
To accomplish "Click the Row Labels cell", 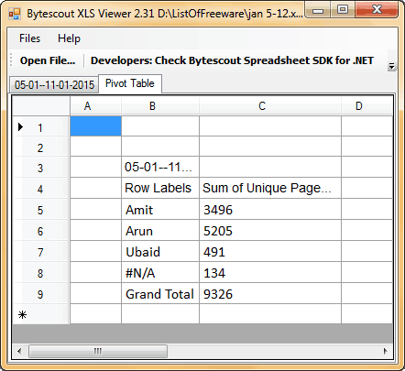I will tap(160, 188).
